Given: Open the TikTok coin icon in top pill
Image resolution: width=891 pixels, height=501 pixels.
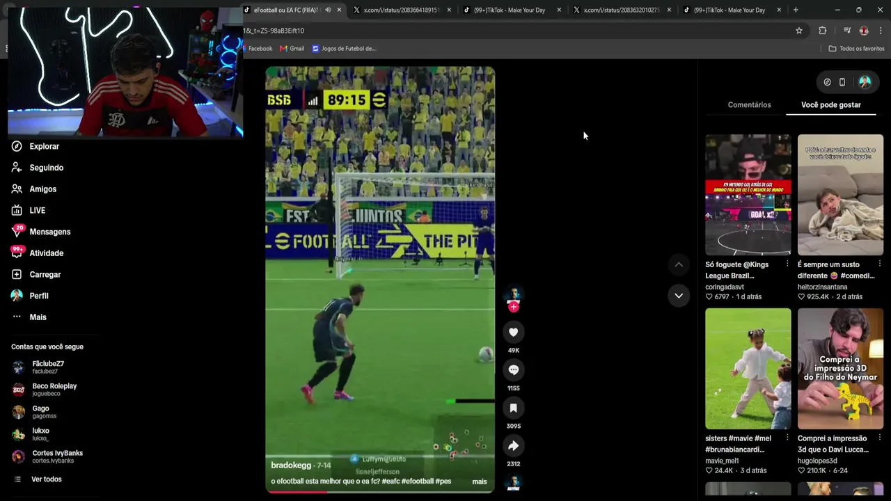Looking at the screenshot, I should click(827, 82).
